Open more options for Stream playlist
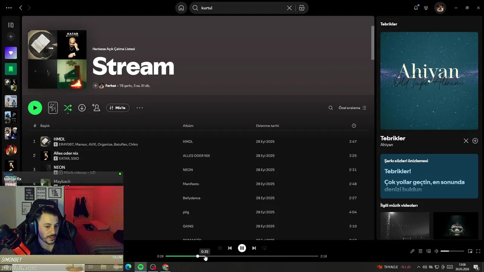Image resolution: width=484 pixels, height=272 pixels. (140, 108)
